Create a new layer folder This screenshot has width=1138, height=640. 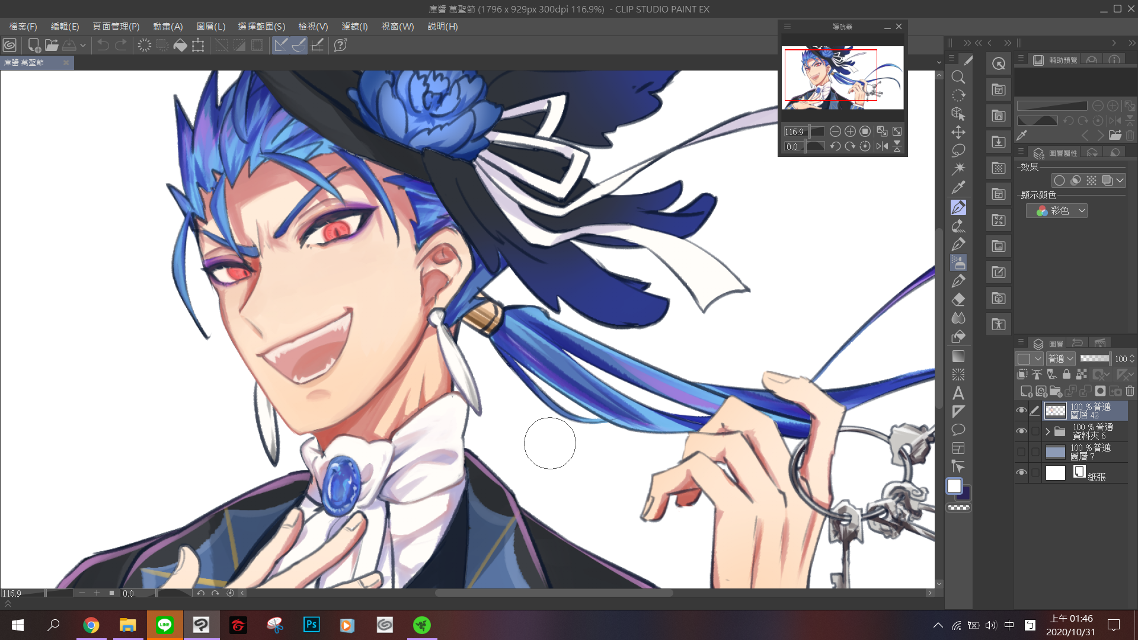coord(1056,391)
